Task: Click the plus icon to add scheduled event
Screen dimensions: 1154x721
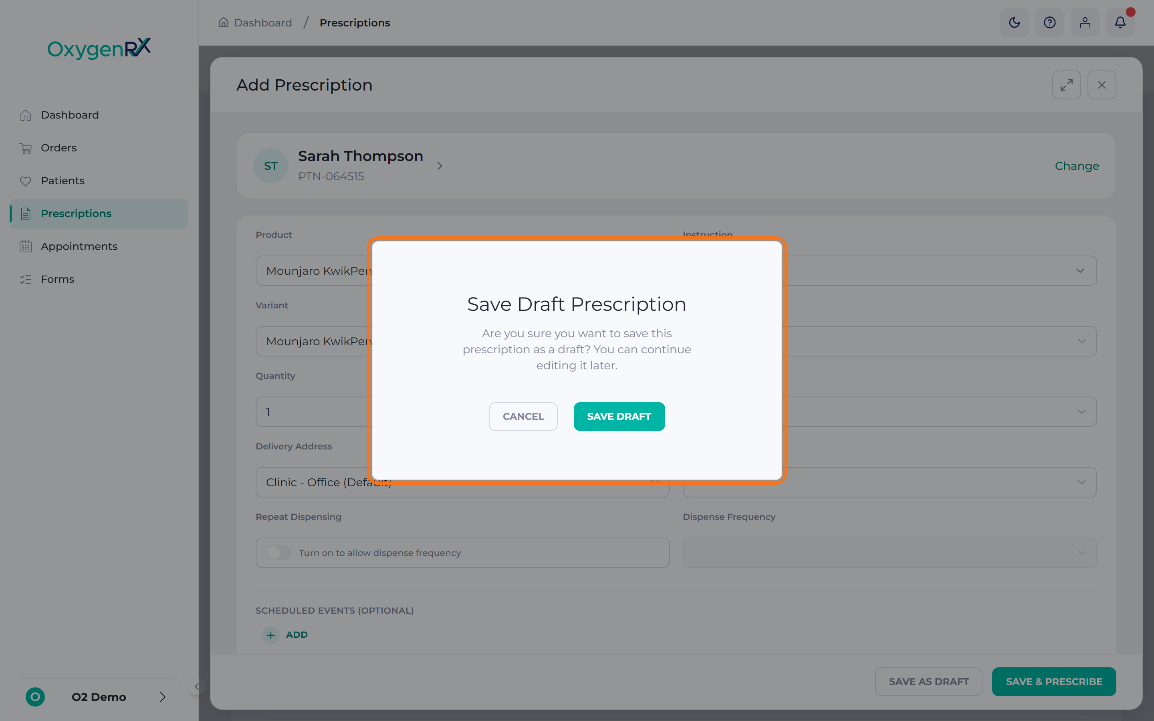Action: pyautogui.click(x=271, y=635)
